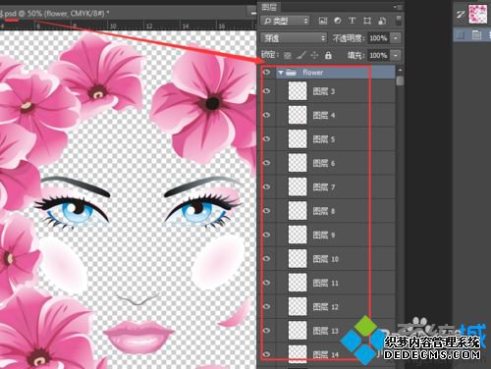
Task: Hide layer 图层 3
Action: 267,91
